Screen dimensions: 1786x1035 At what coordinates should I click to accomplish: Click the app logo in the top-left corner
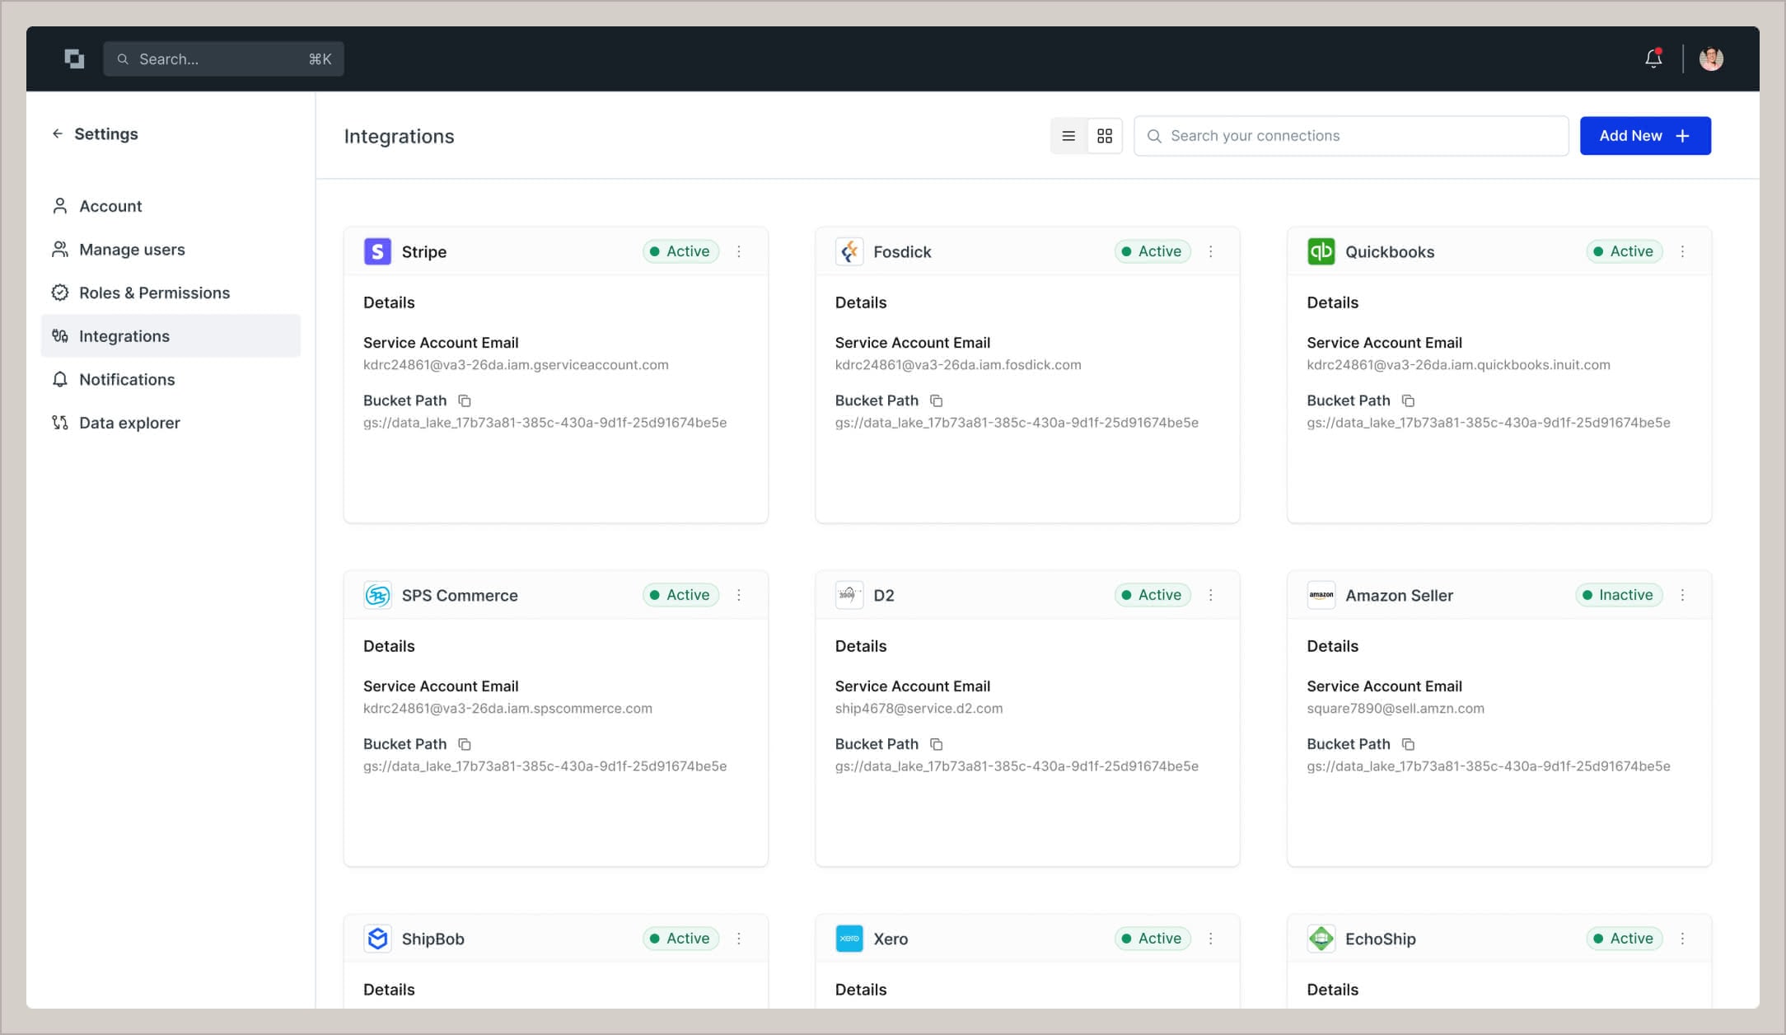click(x=74, y=59)
